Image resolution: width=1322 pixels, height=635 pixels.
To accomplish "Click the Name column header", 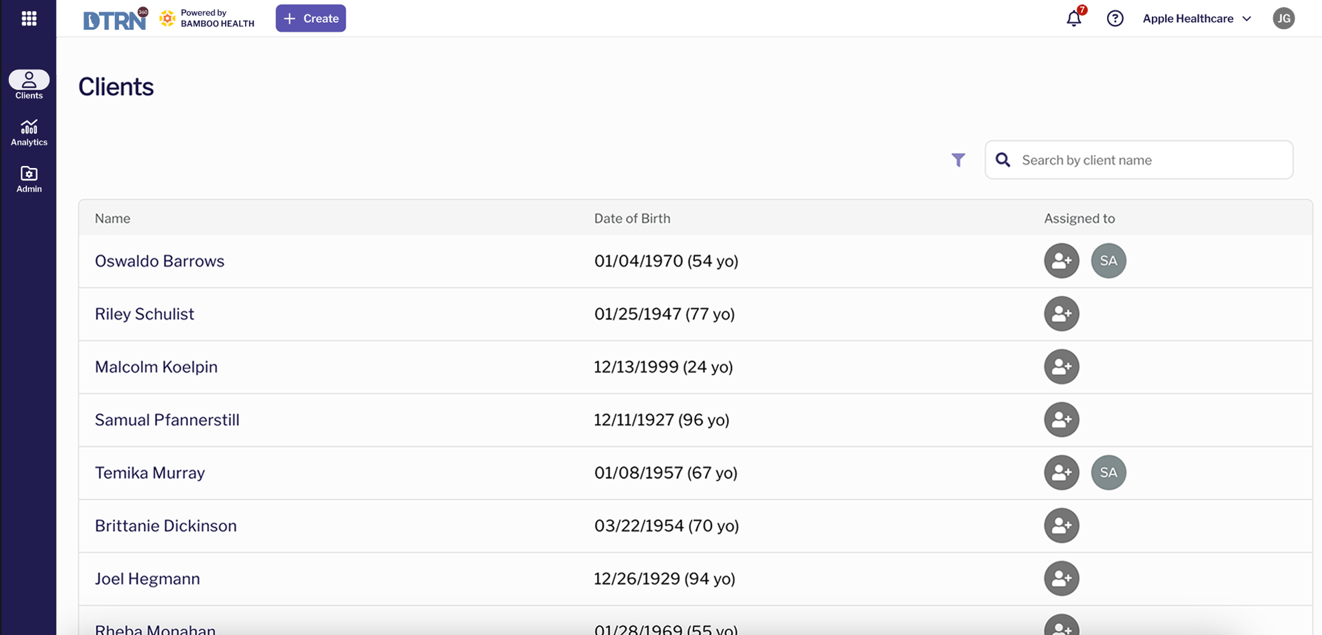I will 112,218.
